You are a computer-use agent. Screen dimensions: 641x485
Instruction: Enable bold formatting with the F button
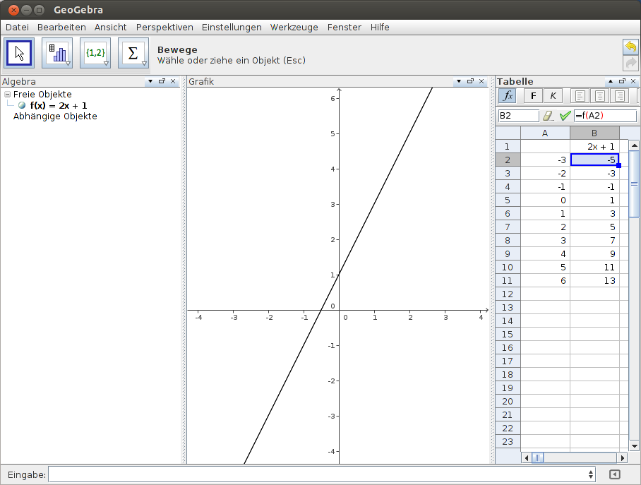point(533,95)
